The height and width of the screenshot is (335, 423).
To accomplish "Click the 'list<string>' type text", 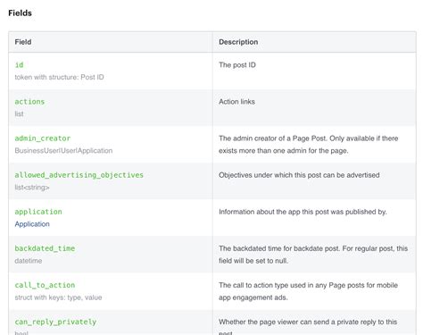I will click(32, 188).
